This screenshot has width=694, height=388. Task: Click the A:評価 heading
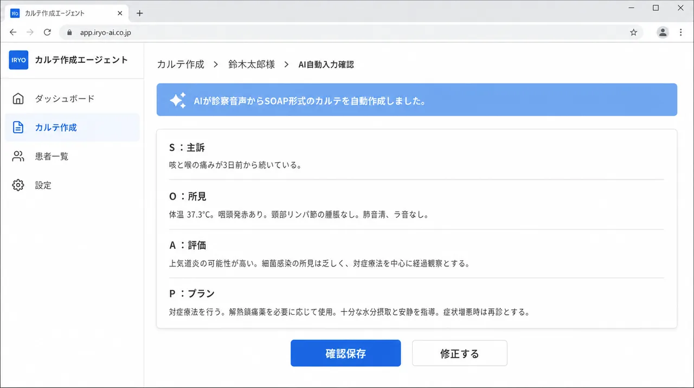tap(188, 245)
